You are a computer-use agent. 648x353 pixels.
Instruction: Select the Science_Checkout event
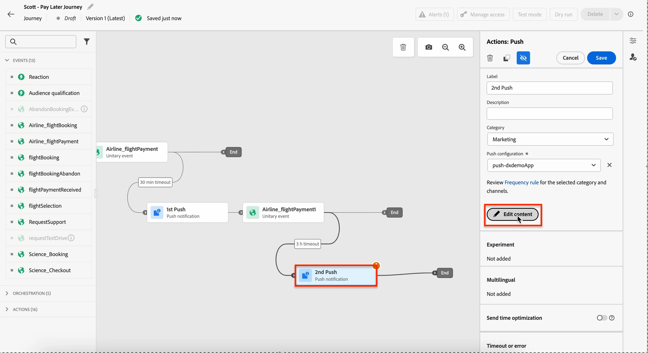point(49,270)
